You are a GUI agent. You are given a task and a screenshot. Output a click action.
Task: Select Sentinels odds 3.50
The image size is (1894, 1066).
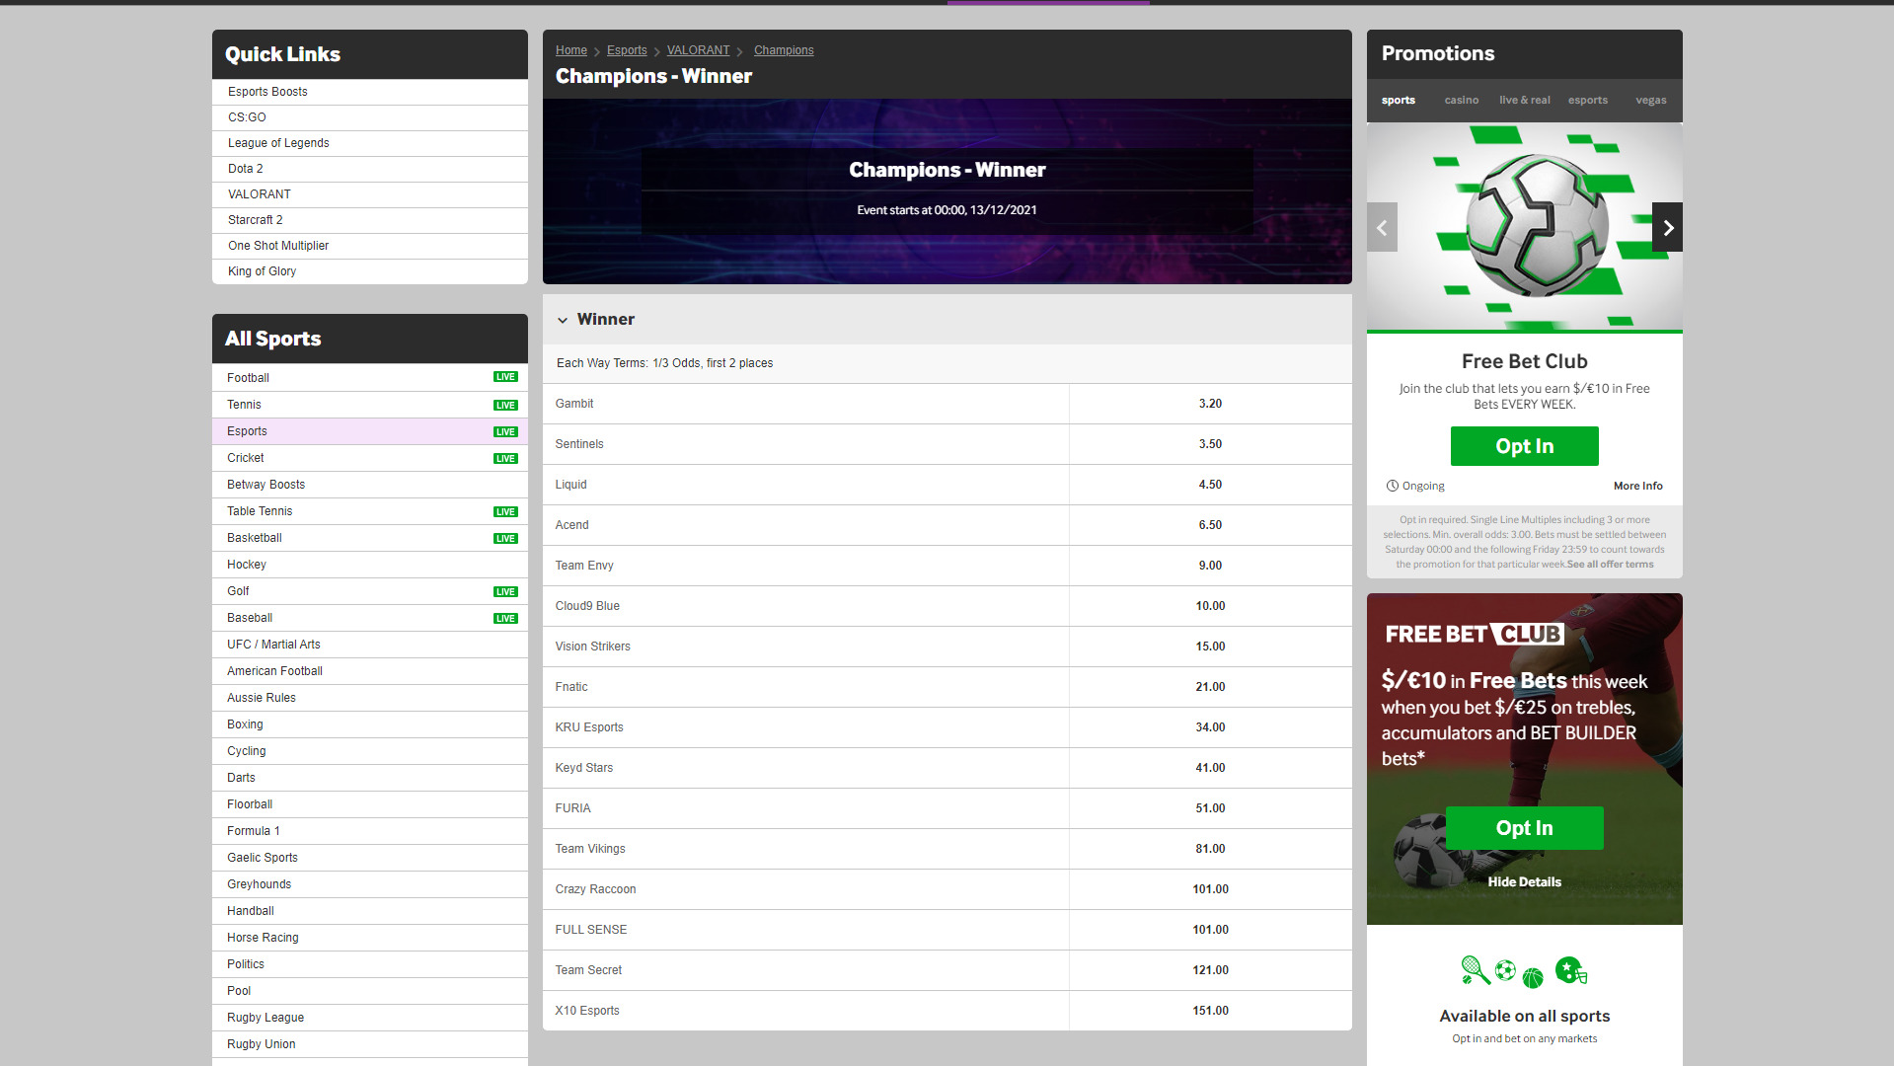(x=1210, y=444)
